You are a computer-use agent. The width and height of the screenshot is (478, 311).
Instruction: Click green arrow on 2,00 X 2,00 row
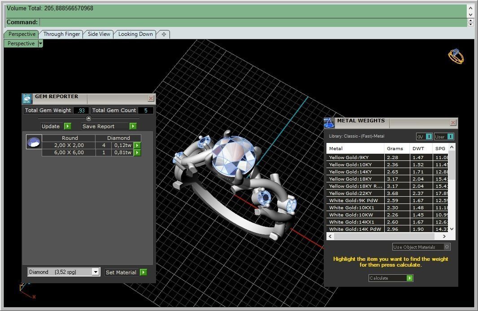click(138, 145)
